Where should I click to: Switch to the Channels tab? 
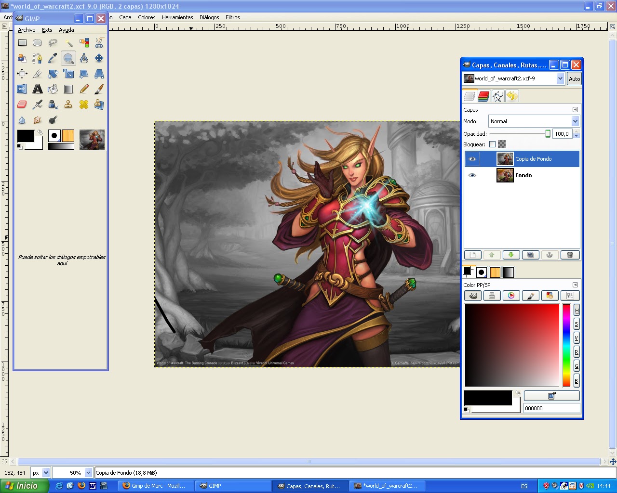(483, 96)
